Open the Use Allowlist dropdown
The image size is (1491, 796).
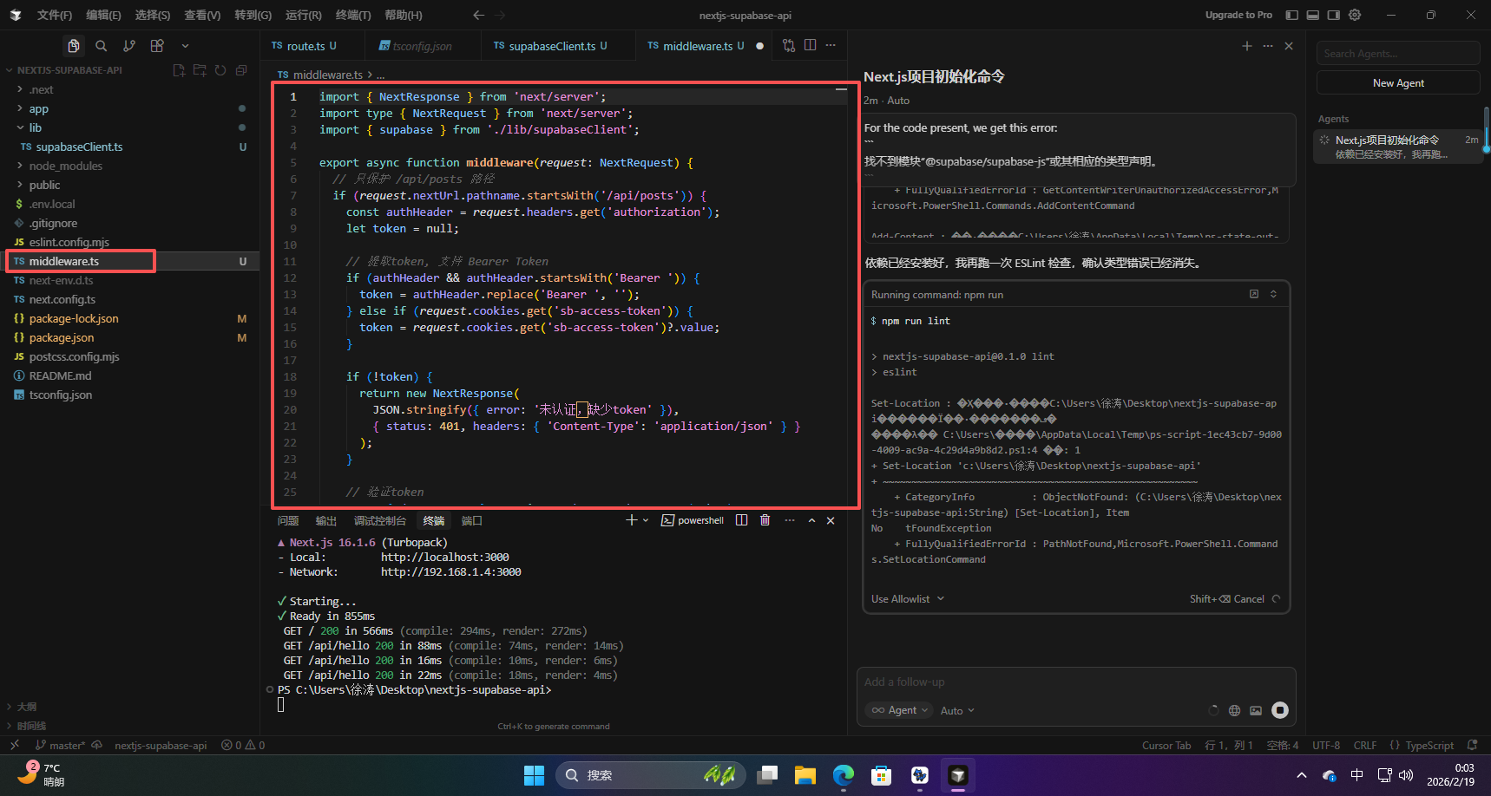coord(908,599)
